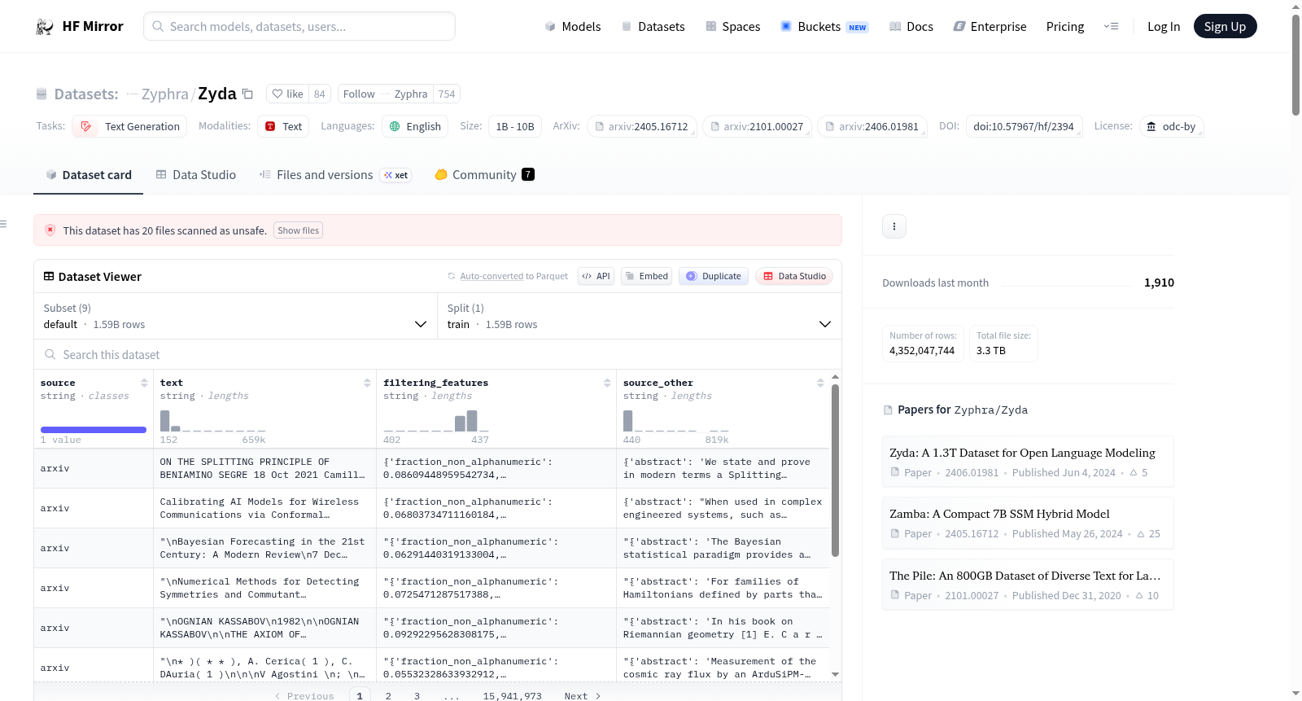
Task: Sort the text column
Action: pyautogui.click(x=367, y=383)
